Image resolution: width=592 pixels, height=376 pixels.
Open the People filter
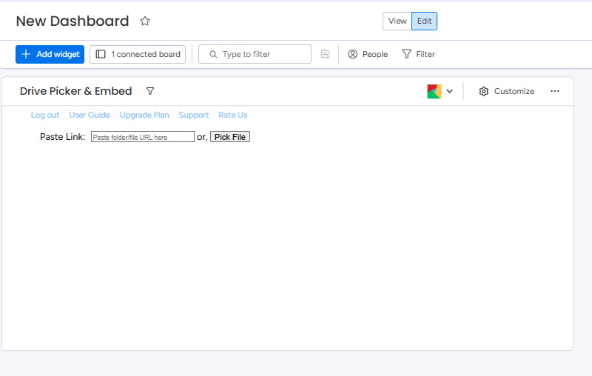click(x=368, y=54)
